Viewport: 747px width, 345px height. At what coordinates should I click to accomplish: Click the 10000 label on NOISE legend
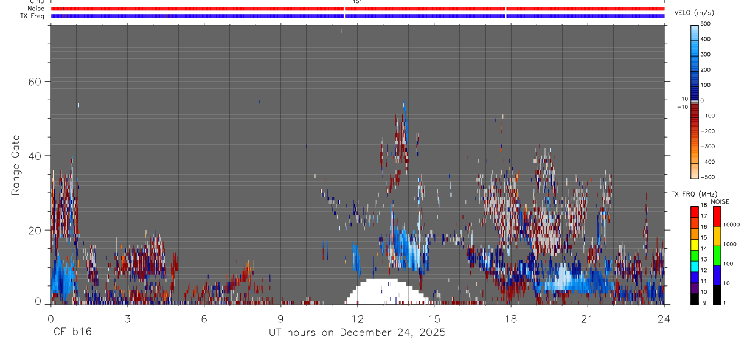click(x=732, y=225)
